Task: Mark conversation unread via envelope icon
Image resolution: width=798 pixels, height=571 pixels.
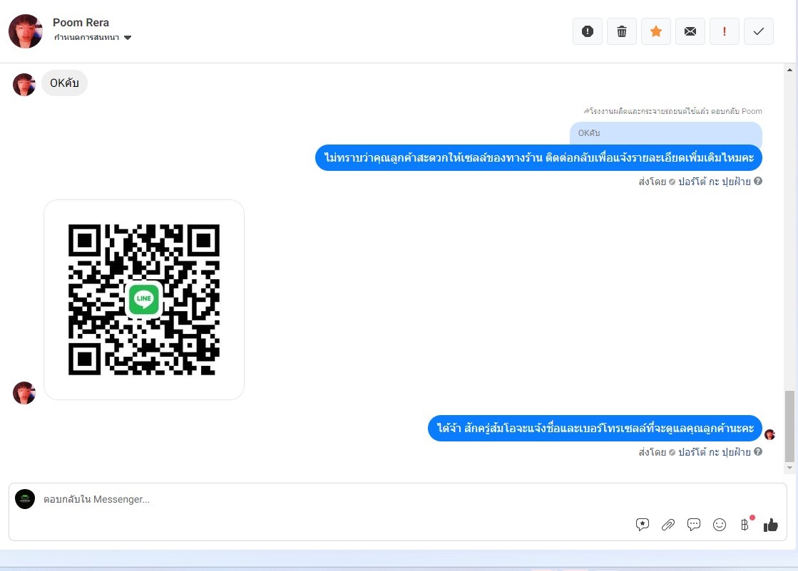Action: [690, 31]
